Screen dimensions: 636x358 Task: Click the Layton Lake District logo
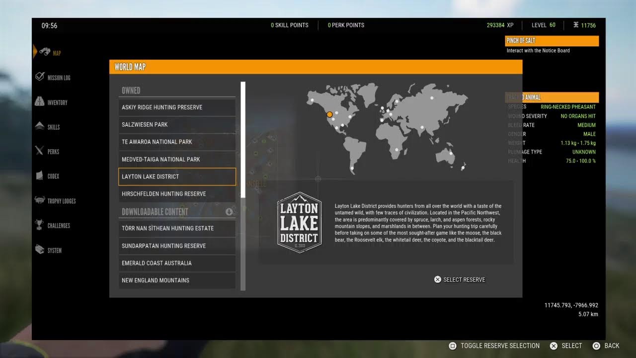pyautogui.click(x=299, y=222)
